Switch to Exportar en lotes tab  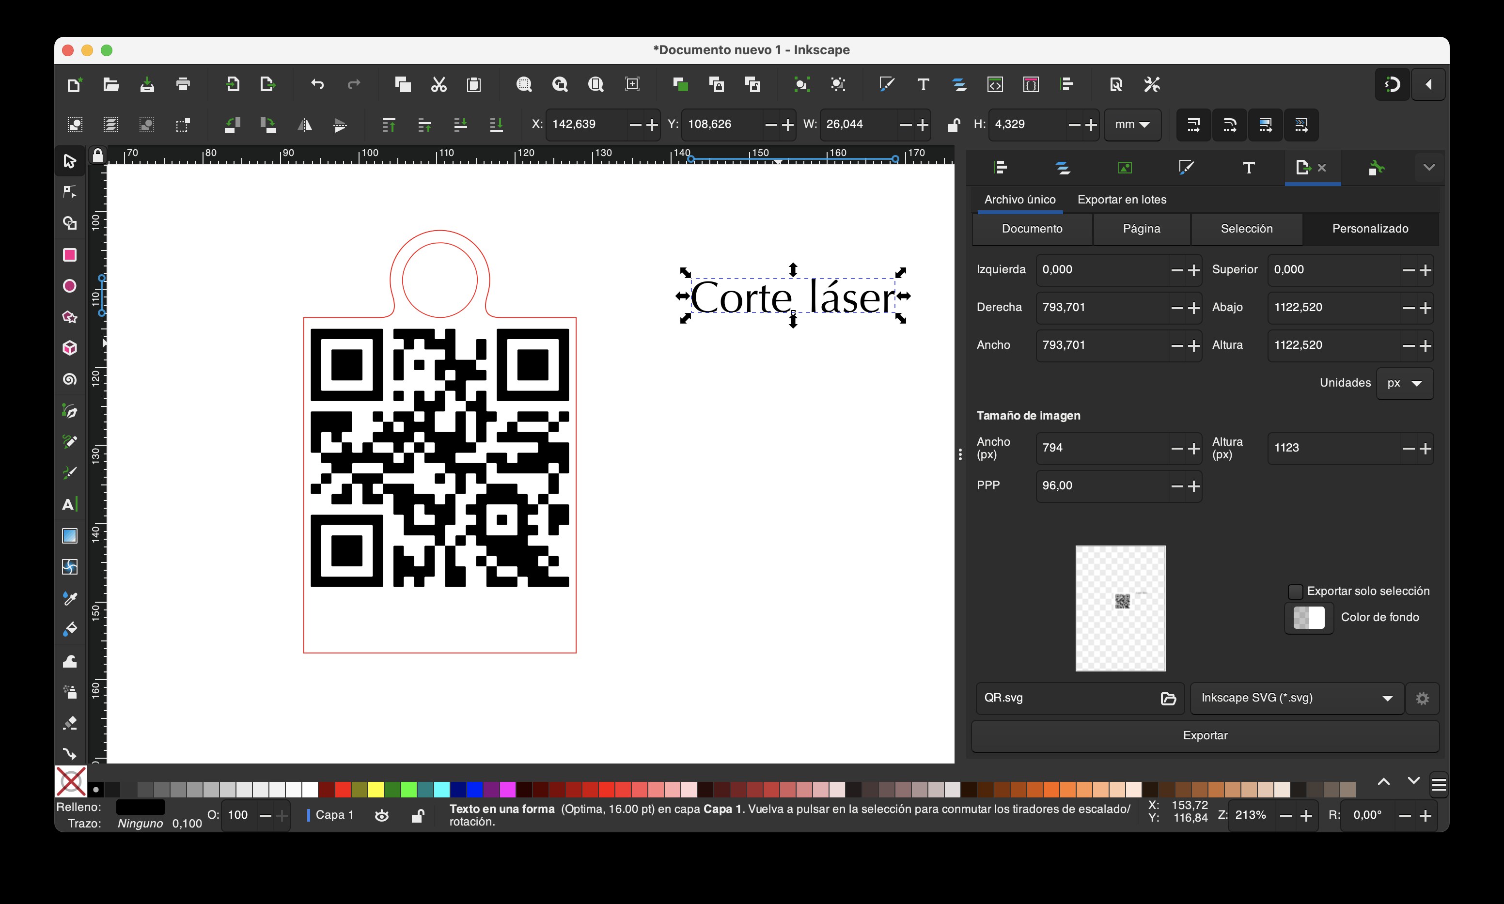click(x=1121, y=200)
